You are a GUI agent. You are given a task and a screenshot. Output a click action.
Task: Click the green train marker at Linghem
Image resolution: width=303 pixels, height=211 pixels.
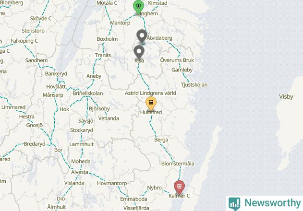click(138, 7)
